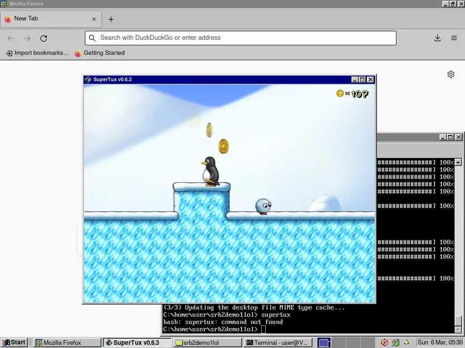Switch to the Terminal taskbar button
Image resolution: width=465 pixels, height=348 pixels.
tap(278, 343)
